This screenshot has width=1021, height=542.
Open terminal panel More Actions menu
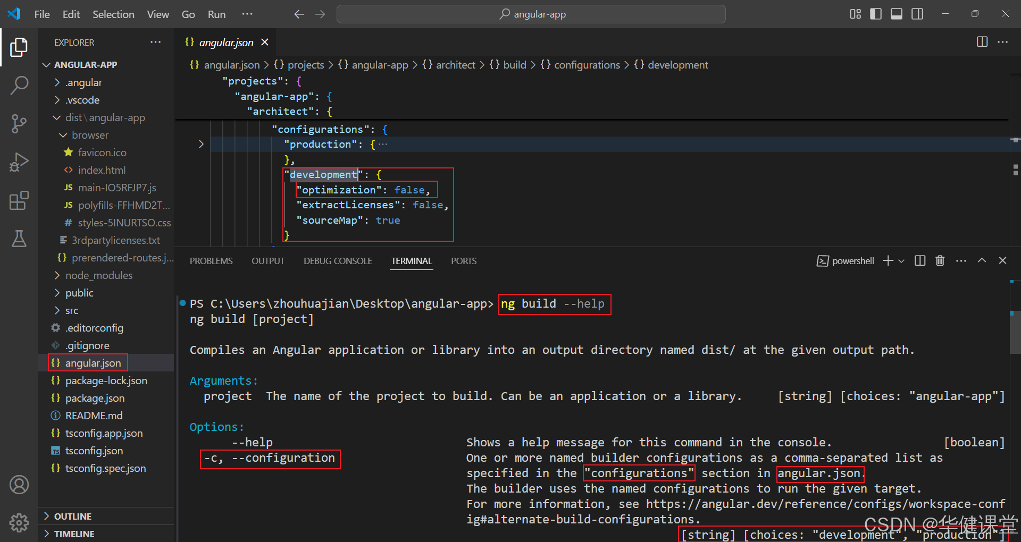point(961,260)
